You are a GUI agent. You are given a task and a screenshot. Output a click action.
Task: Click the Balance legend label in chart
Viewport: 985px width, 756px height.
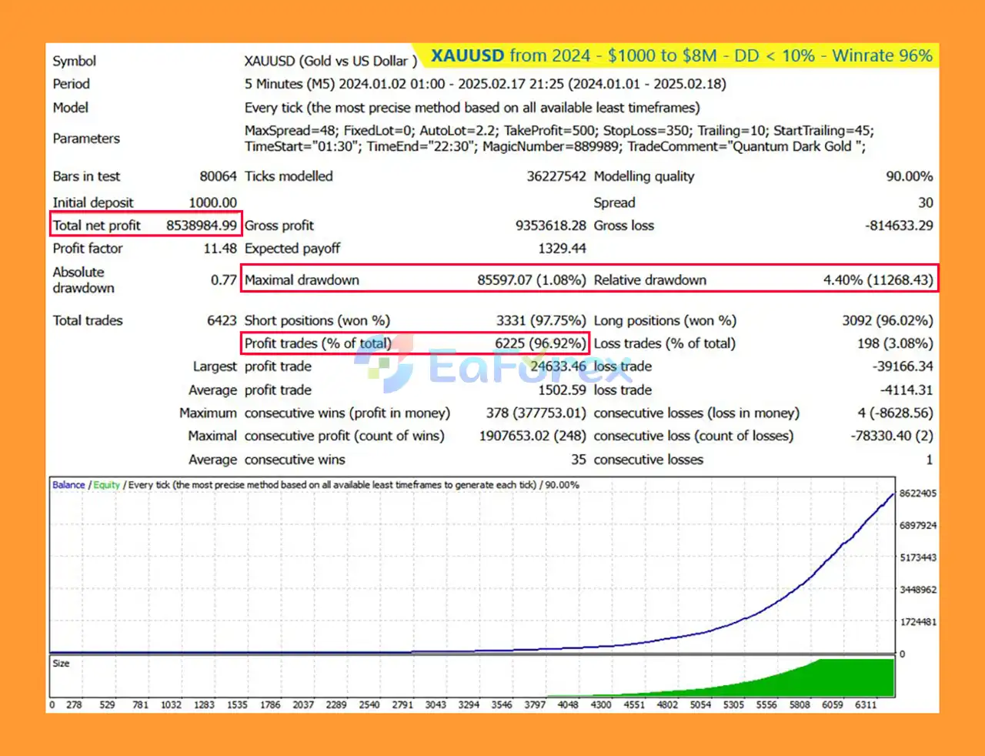68,485
